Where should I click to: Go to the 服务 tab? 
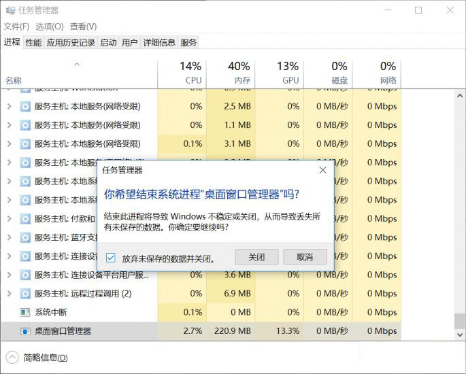[188, 42]
